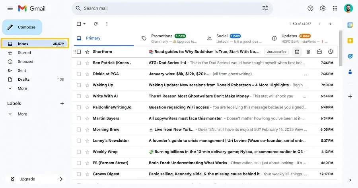358x188 pixels.
Task: Open Google Calendar side panel
Action: pos(350,25)
